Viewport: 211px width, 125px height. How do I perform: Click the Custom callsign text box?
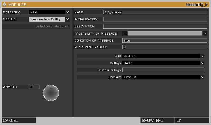(163, 70)
